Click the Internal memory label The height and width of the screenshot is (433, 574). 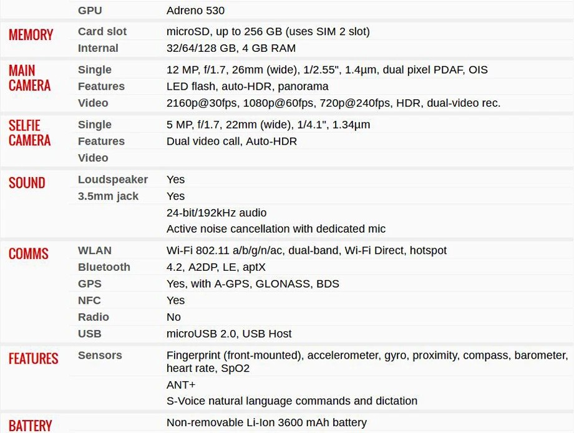pos(98,48)
